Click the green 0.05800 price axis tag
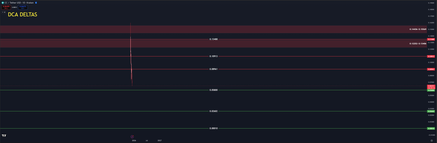This screenshot has width=437, height=143. (x=431, y=90)
